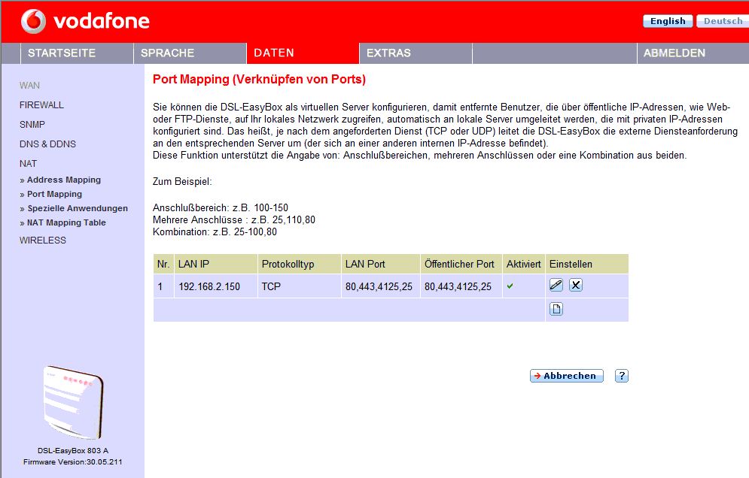The image size is (749, 478).
Task: Click the DSL-EasyBox 803 A label
Action: 73,450
